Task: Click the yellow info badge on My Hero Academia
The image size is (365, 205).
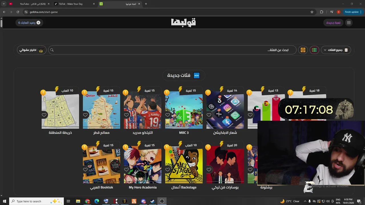Action: click(125, 147)
